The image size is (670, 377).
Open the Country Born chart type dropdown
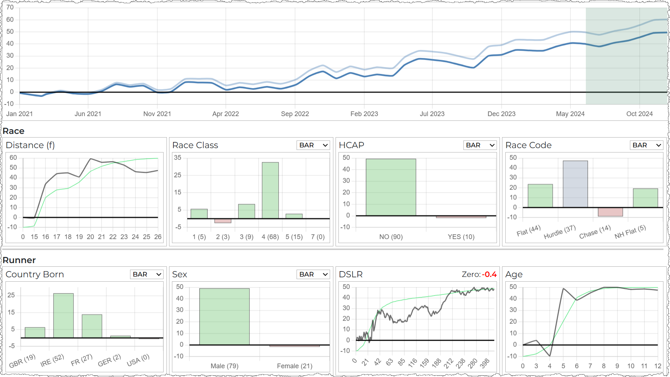point(147,274)
